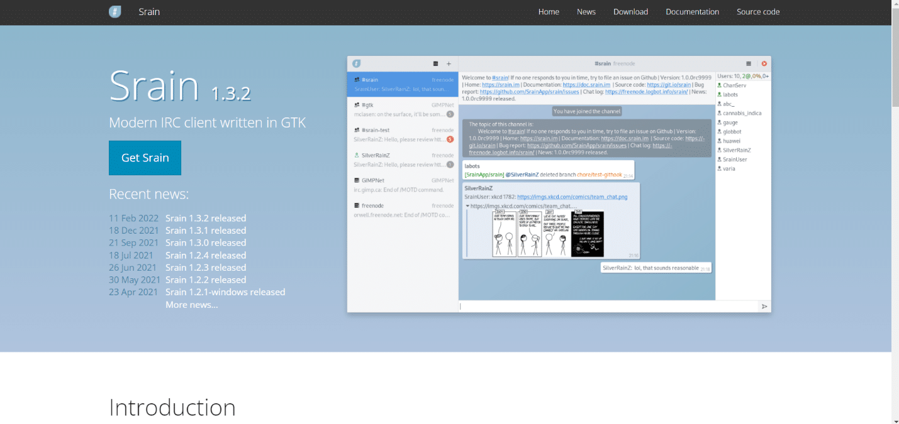Open the hamburger menu beside the red close

pyautogui.click(x=749, y=63)
